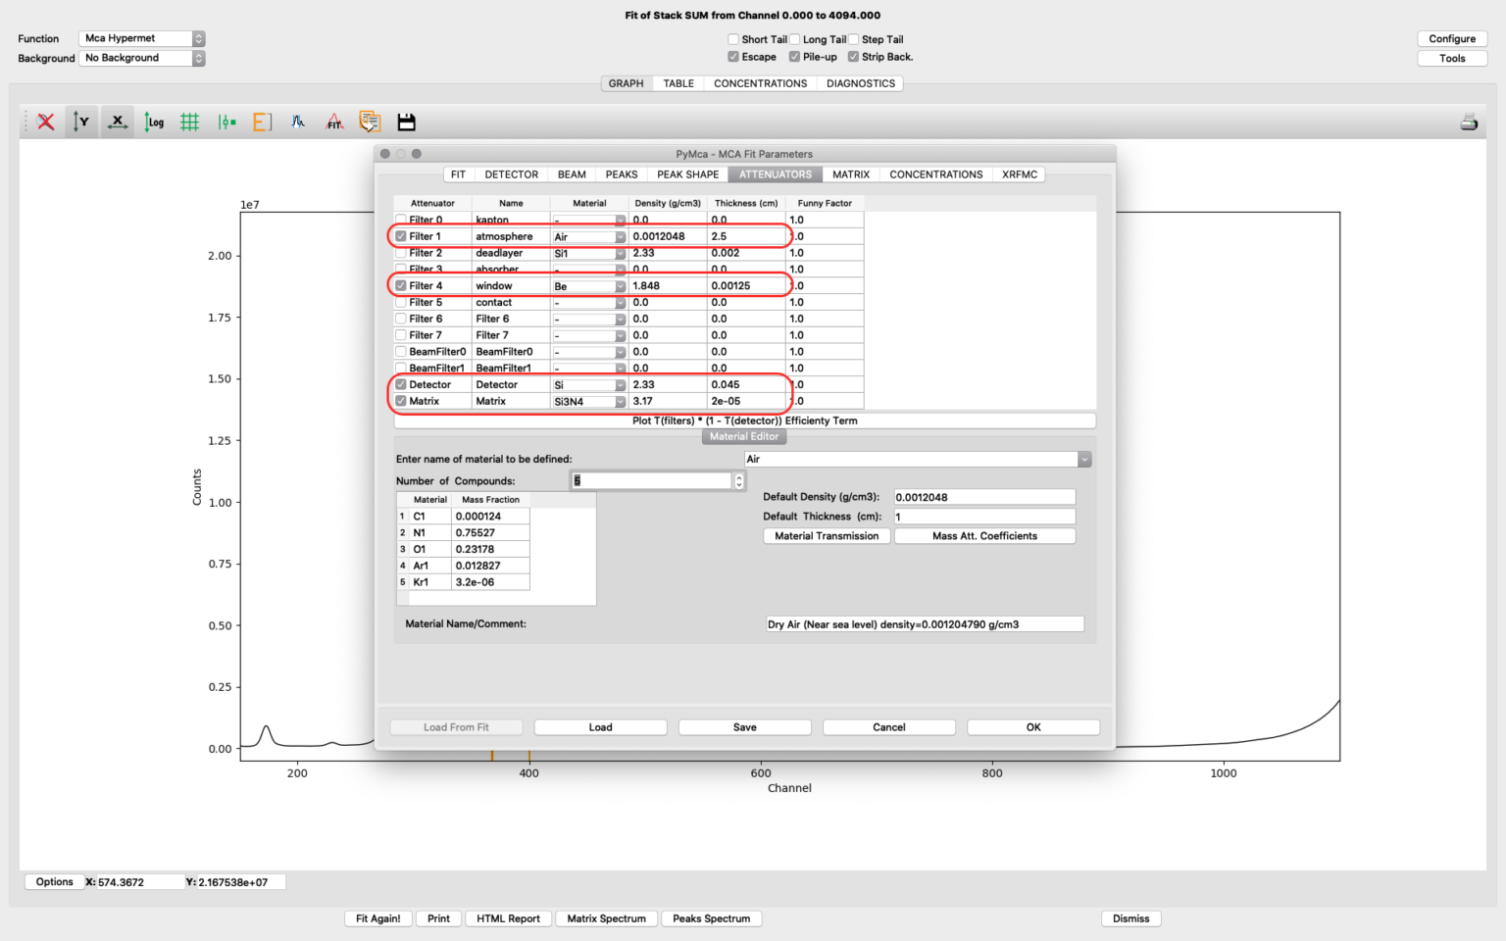Enable Filter 2 deadlayer attenuator
Viewport: 1506px width, 941px height.
[401, 252]
